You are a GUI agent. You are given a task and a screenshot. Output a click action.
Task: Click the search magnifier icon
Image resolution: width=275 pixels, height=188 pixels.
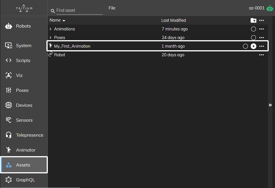(53, 11)
